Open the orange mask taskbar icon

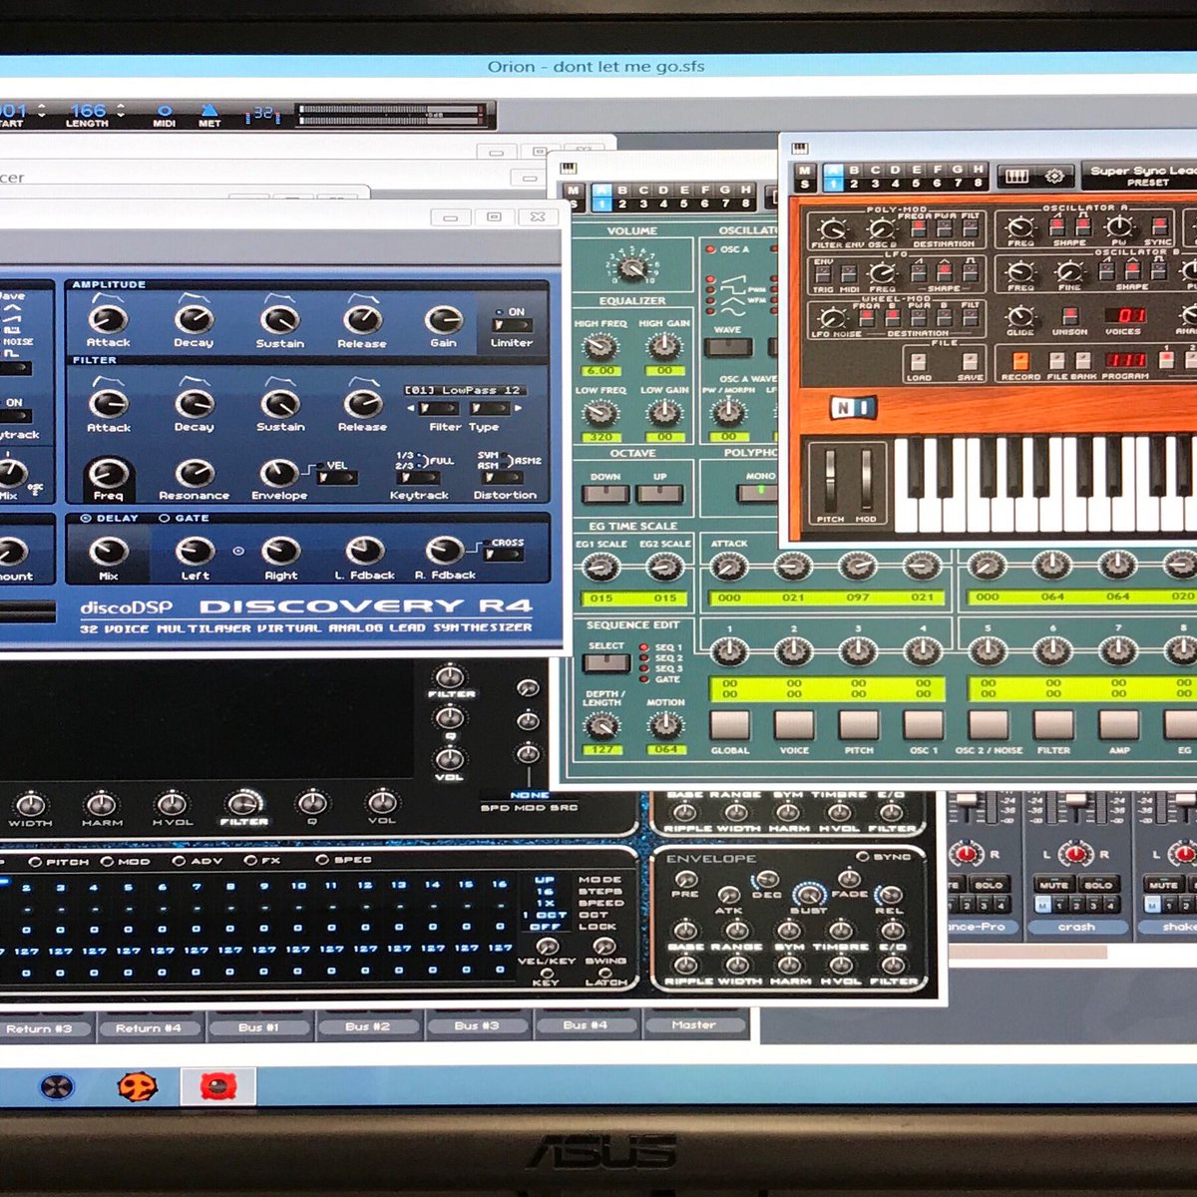(x=138, y=1086)
